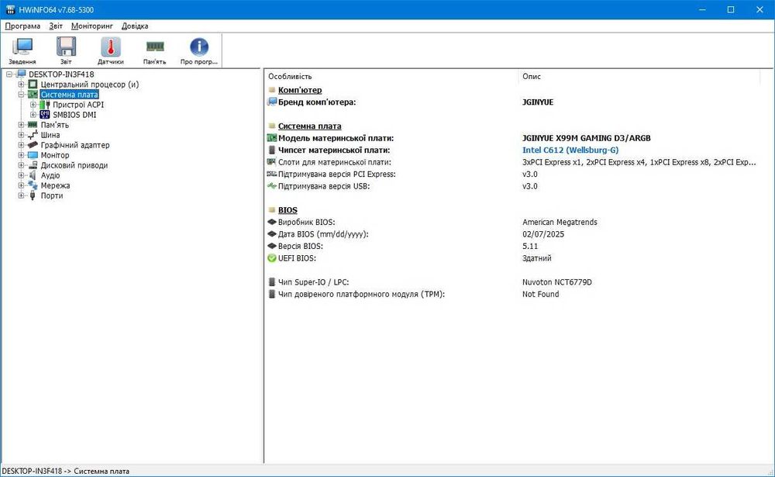
Task: Click the network icon beside Мережа
Action: coord(33,185)
